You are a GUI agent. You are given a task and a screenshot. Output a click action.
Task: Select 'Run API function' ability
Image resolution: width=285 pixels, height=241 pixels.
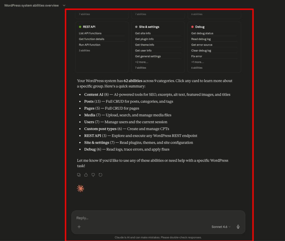pos(90,45)
